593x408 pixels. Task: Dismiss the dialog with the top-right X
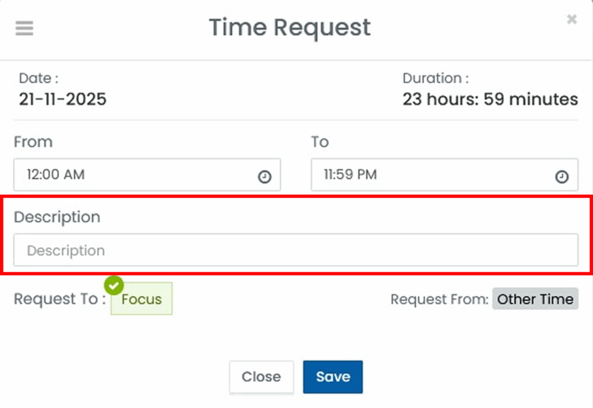click(x=572, y=20)
